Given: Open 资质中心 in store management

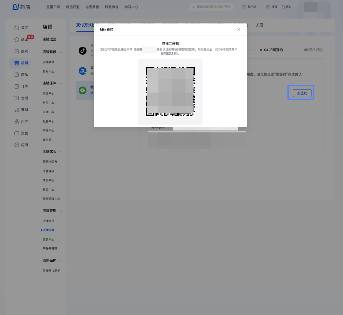Looking at the screenshot, I should click(48, 240).
